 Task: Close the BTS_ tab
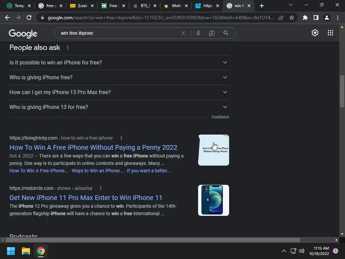(x=155, y=6)
